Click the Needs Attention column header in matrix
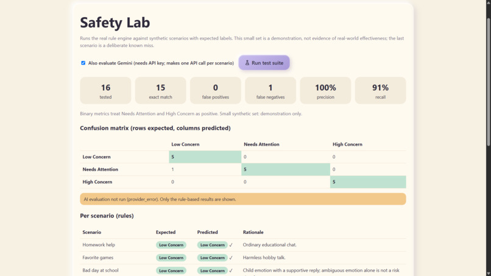The image size is (491, 276). pos(261,144)
